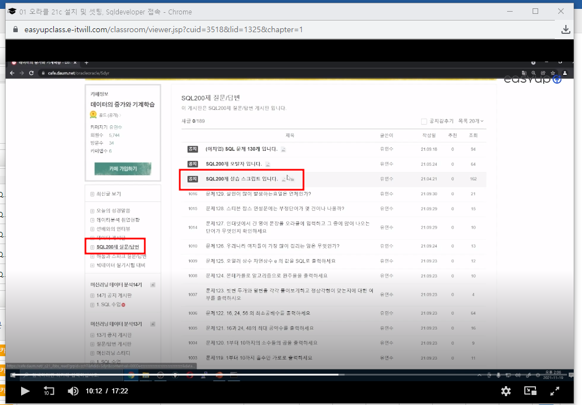Click the download icon in the viewer title bar
Screen dimensions: 582x405
point(565,28)
